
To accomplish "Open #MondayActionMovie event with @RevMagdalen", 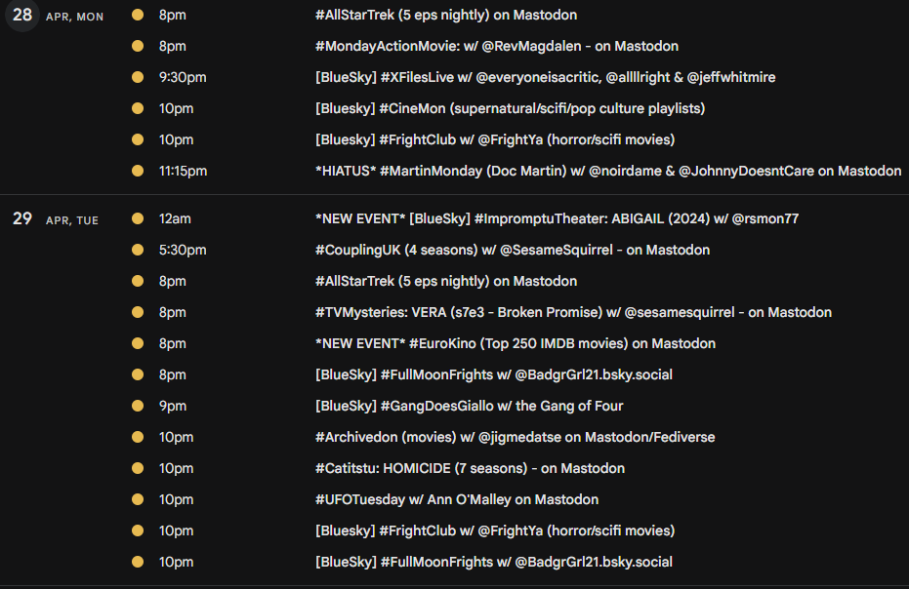I will (x=497, y=47).
